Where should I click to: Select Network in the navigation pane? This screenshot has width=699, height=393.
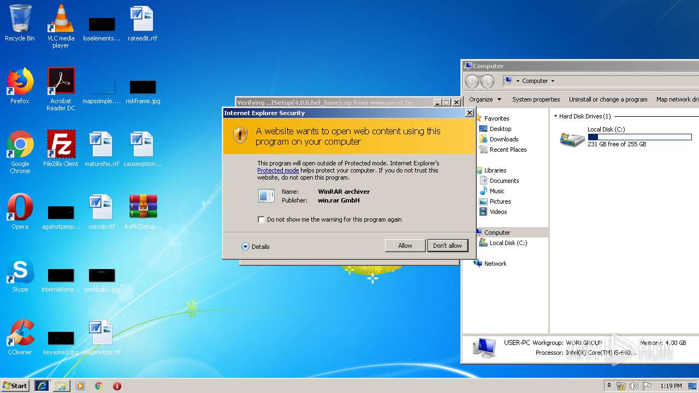pyautogui.click(x=495, y=264)
